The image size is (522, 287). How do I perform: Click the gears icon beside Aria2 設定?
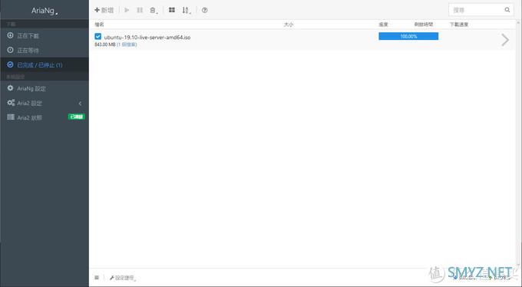[11, 103]
